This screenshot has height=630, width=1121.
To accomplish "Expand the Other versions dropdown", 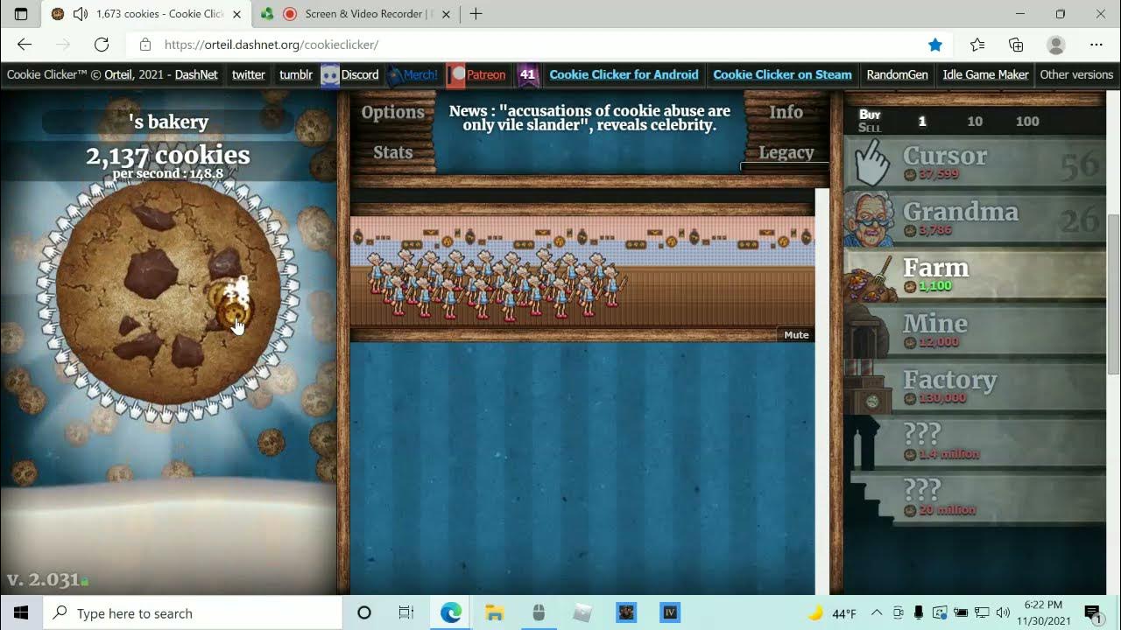I will (x=1076, y=74).
